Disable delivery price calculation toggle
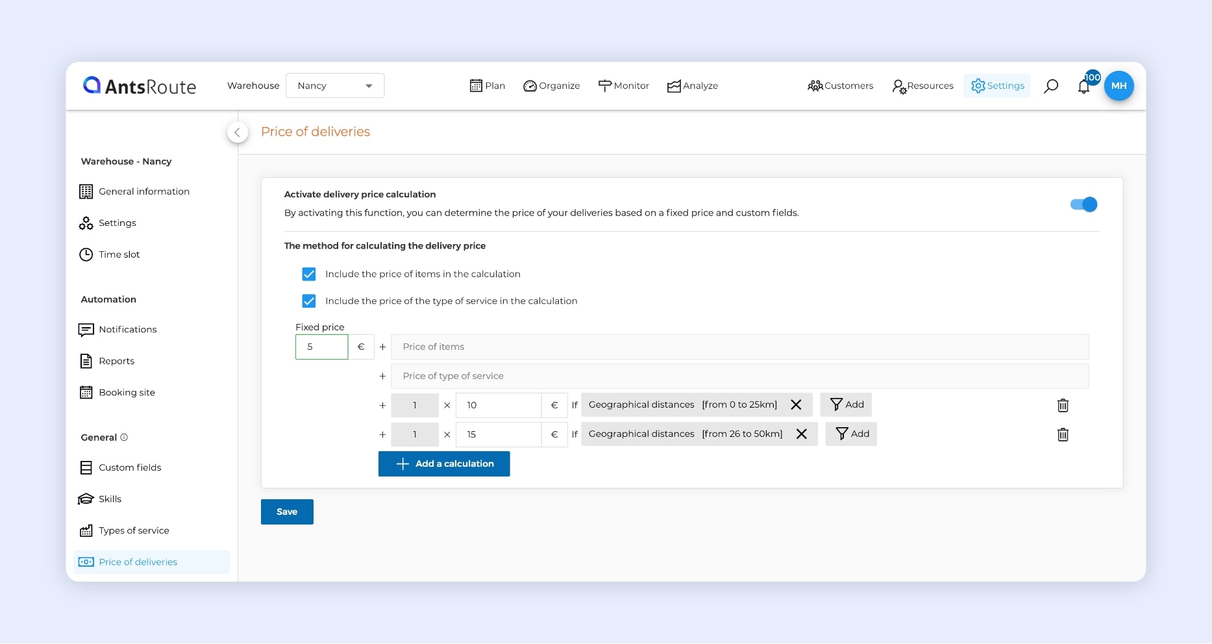This screenshot has width=1212, height=644. point(1083,204)
